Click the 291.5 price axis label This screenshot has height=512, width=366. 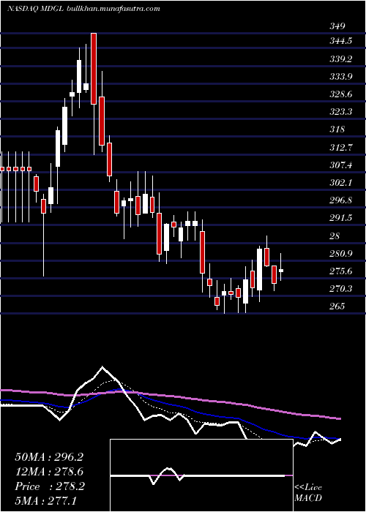pos(341,218)
